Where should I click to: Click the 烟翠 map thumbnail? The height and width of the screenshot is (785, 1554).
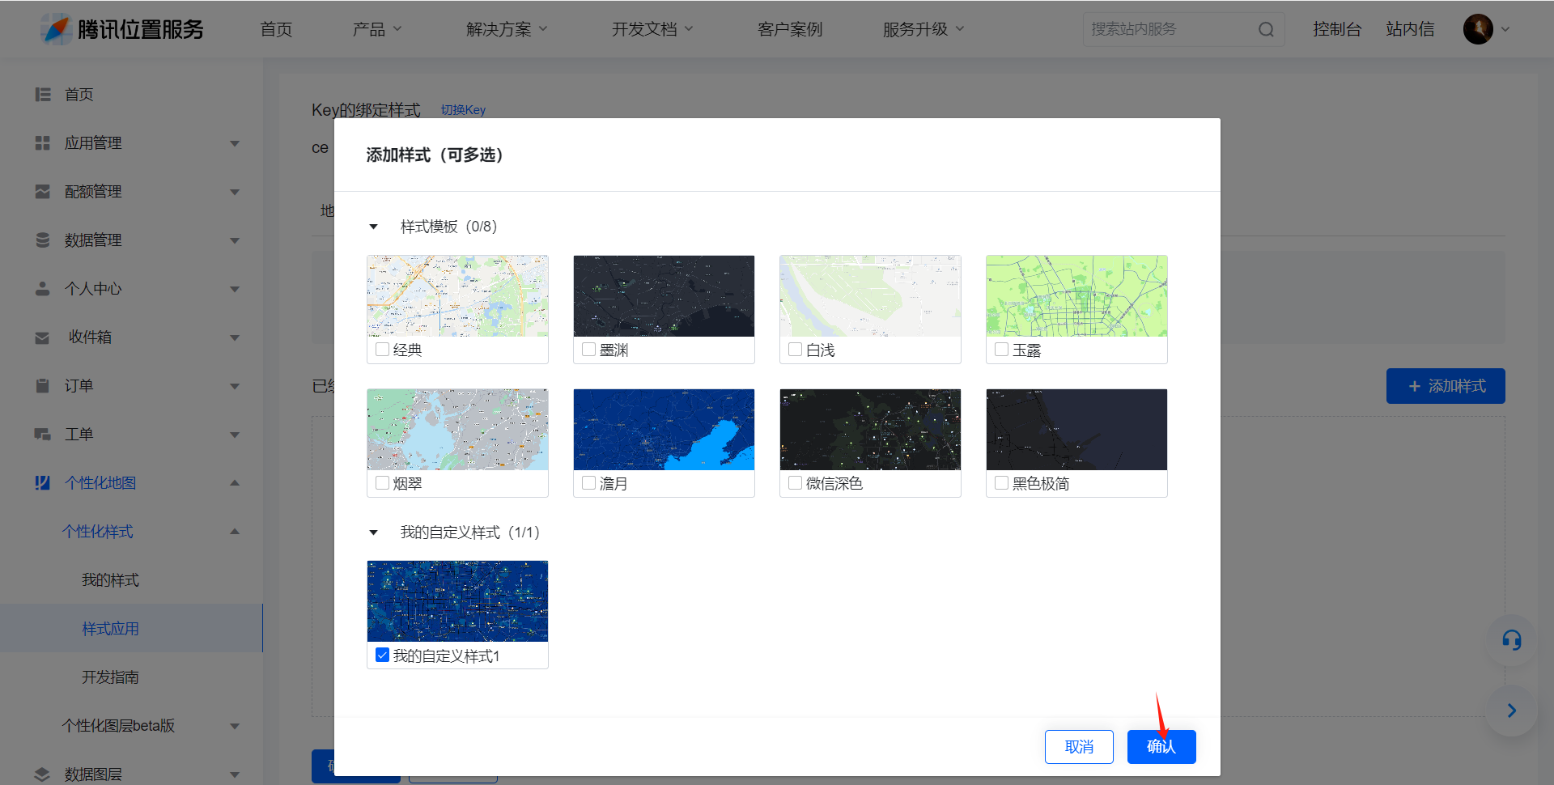[457, 430]
